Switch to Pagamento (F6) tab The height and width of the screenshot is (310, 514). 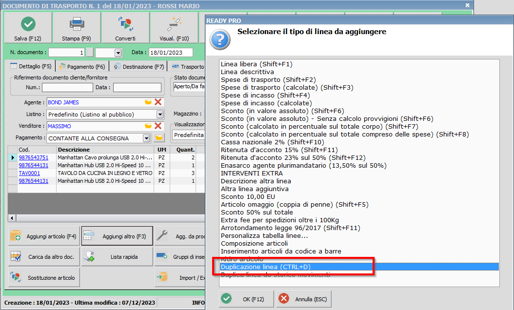click(82, 66)
